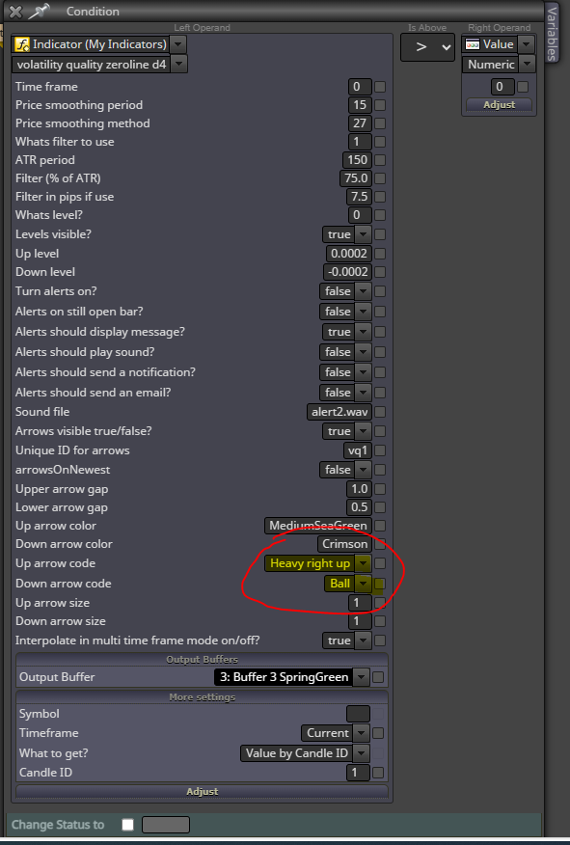This screenshot has height=845, width=570.
Task: Edit the Down level value
Action: [x=347, y=272]
